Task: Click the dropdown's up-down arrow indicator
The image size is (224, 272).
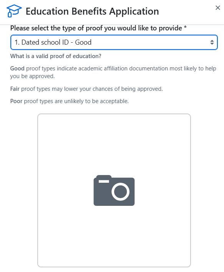Action: point(212,42)
